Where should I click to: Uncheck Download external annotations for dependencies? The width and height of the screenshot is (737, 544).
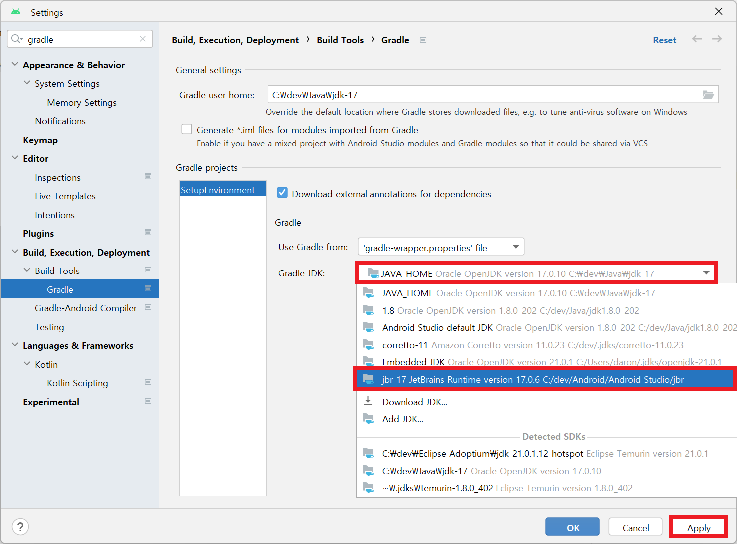[282, 193]
